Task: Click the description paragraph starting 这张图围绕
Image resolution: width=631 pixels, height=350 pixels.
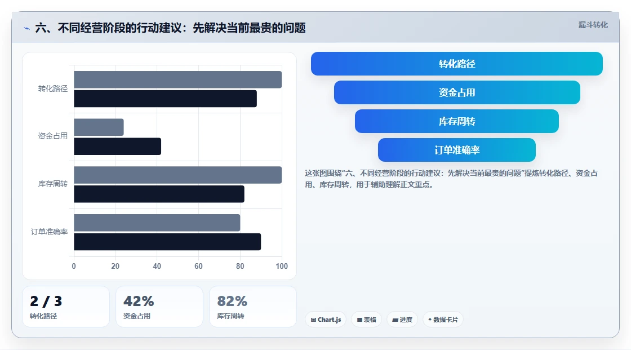Action: (451, 179)
